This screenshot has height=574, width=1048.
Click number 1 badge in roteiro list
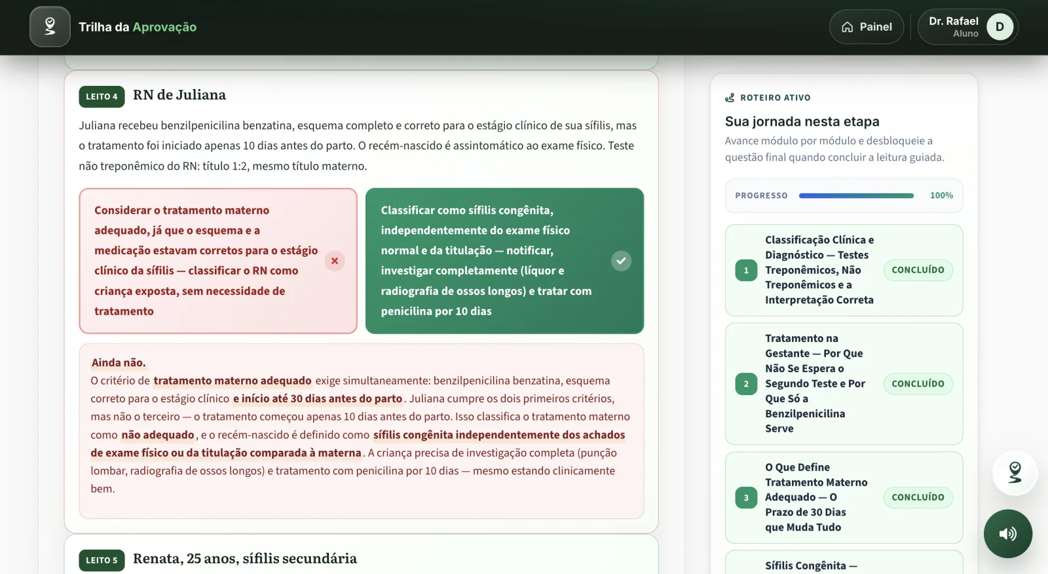pyautogui.click(x=746, y=270)
